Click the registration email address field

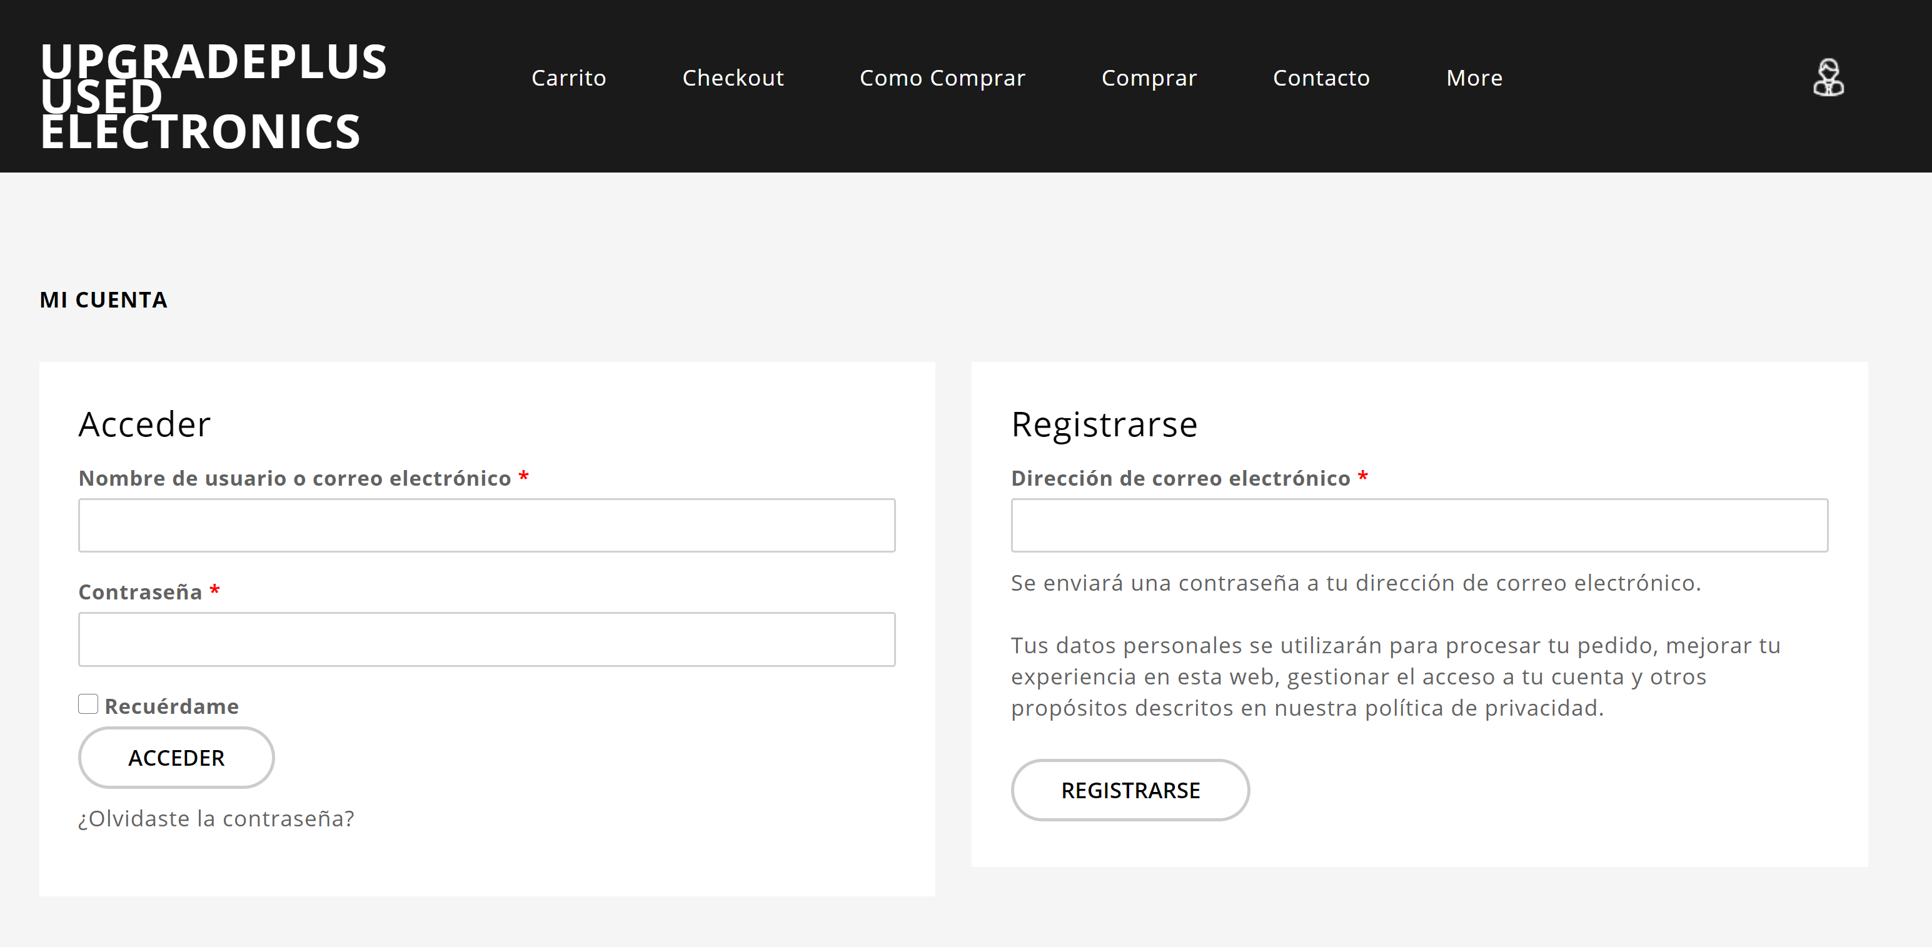click(x=1419, y=526)
